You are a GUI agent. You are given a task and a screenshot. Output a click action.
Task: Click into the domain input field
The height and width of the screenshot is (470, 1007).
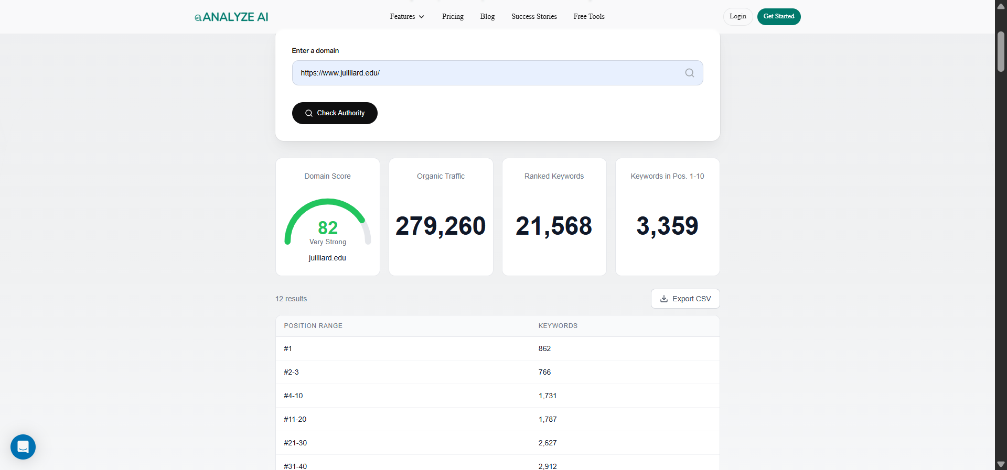(497, 73)
